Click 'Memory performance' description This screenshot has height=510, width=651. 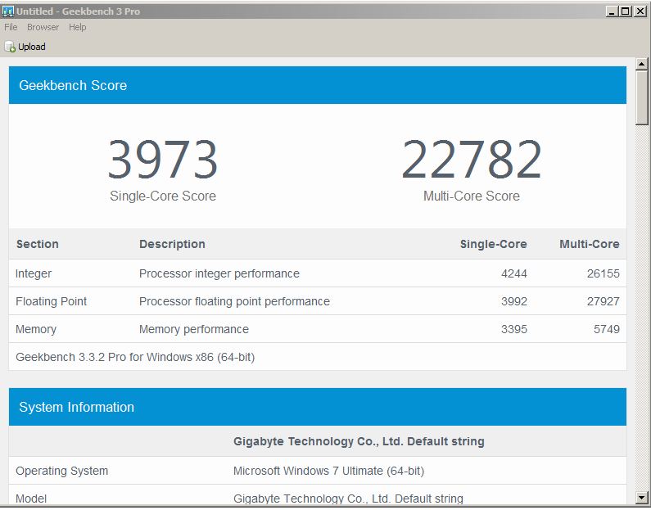tap(194, 329)
